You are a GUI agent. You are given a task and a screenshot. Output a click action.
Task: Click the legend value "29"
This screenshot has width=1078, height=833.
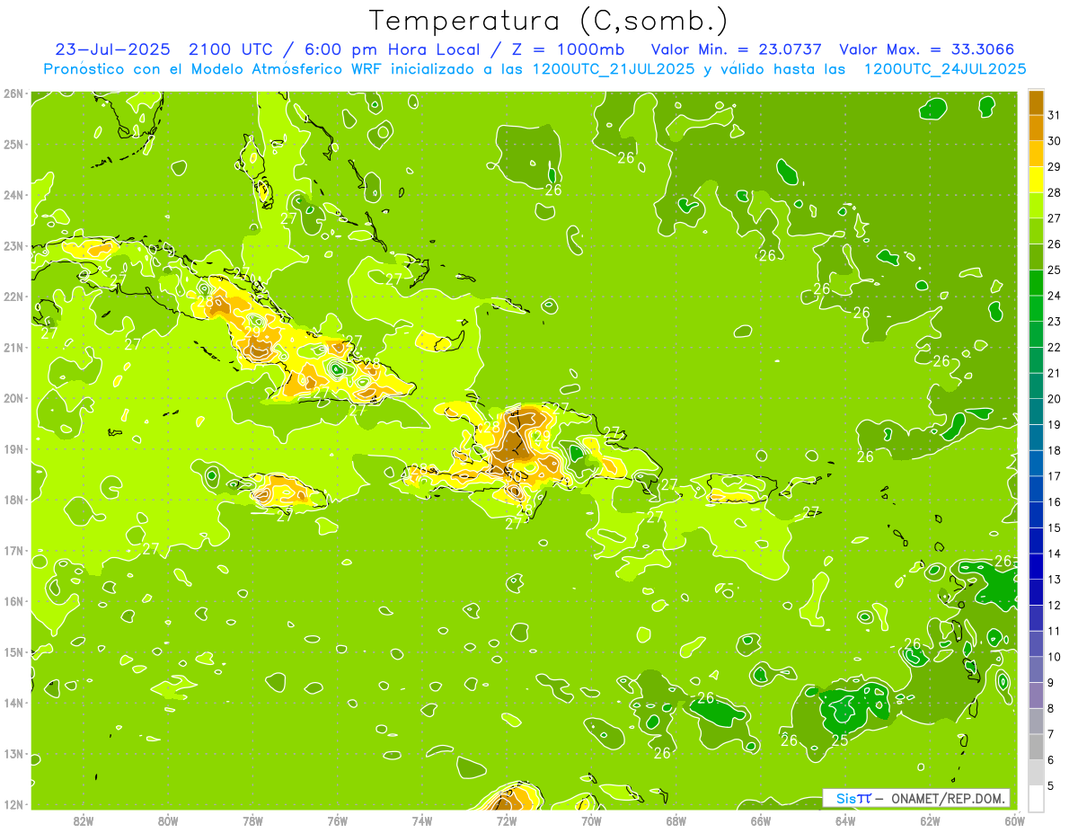coord(1054,166)
